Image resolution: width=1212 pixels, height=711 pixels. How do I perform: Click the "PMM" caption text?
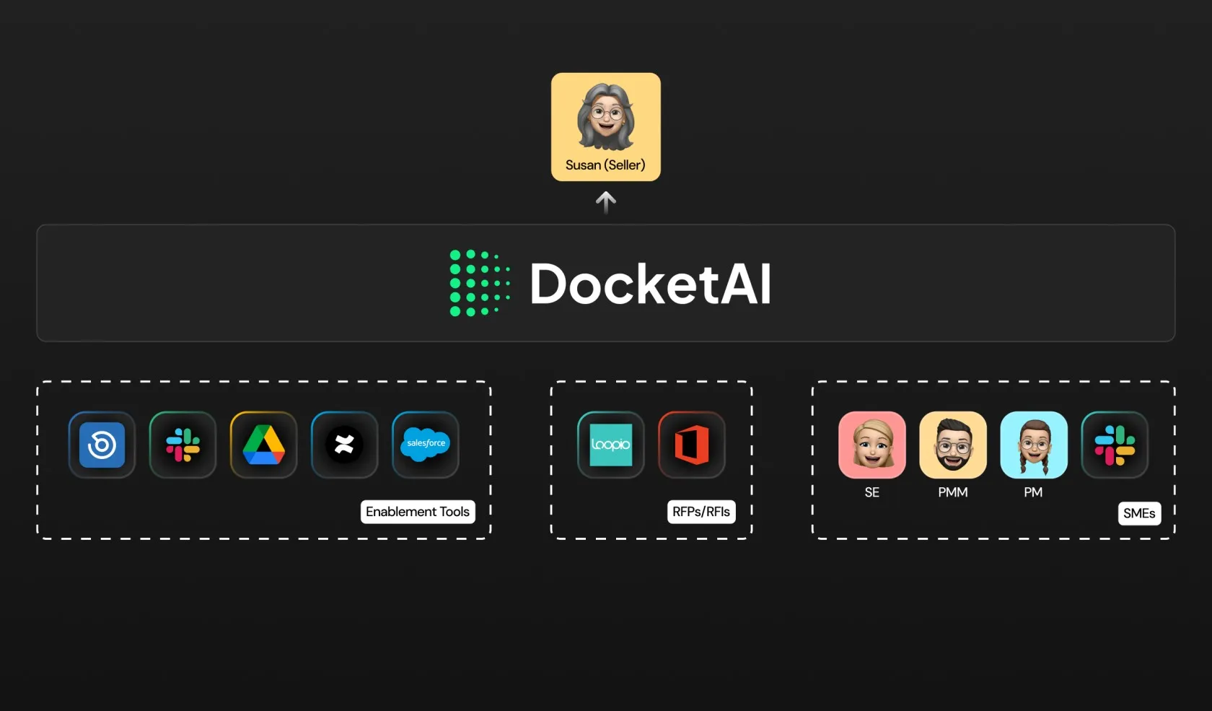(x=953, y=492)
